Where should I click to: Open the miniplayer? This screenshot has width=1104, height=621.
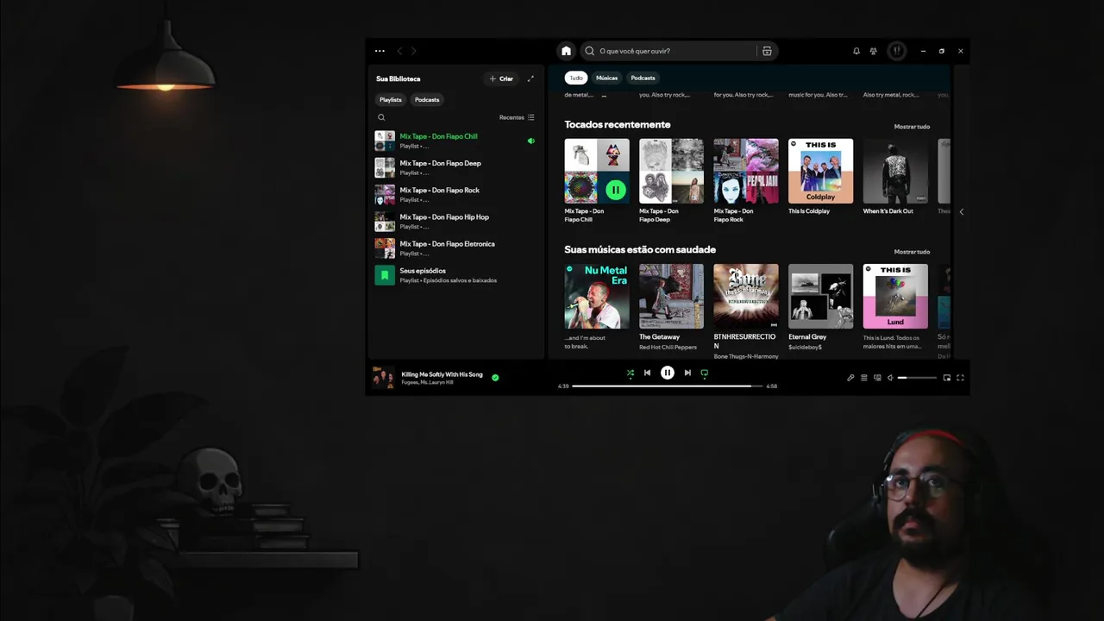click(x=946, y=378)
